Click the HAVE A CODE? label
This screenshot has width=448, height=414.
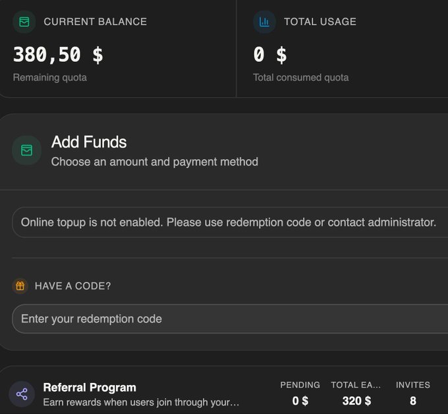[x=72, y=286]
